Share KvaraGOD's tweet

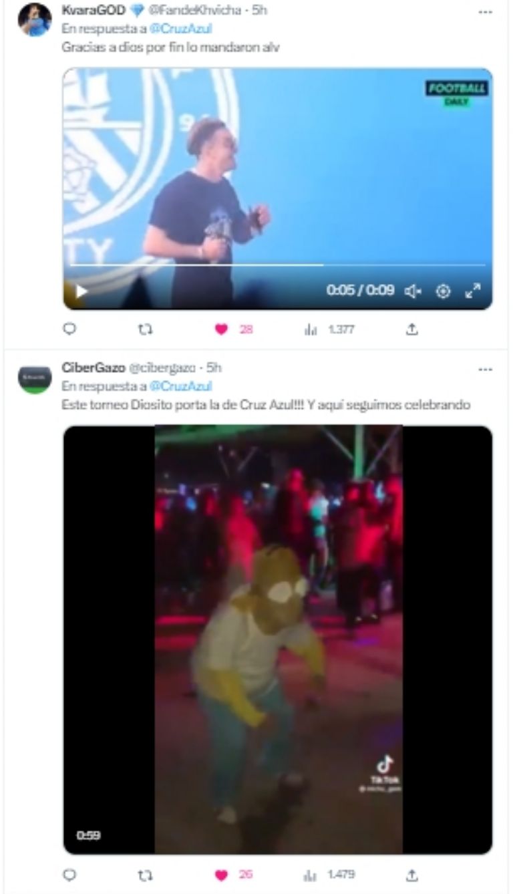pyautogui.click(x=413, y=329)
